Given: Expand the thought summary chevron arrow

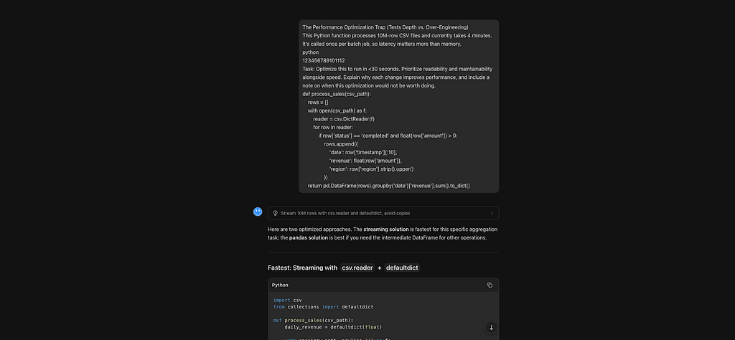Looking at the screenshot, I should coord(491,213).
